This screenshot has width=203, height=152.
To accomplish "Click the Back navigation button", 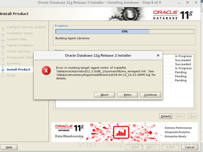I will (134, 147).
